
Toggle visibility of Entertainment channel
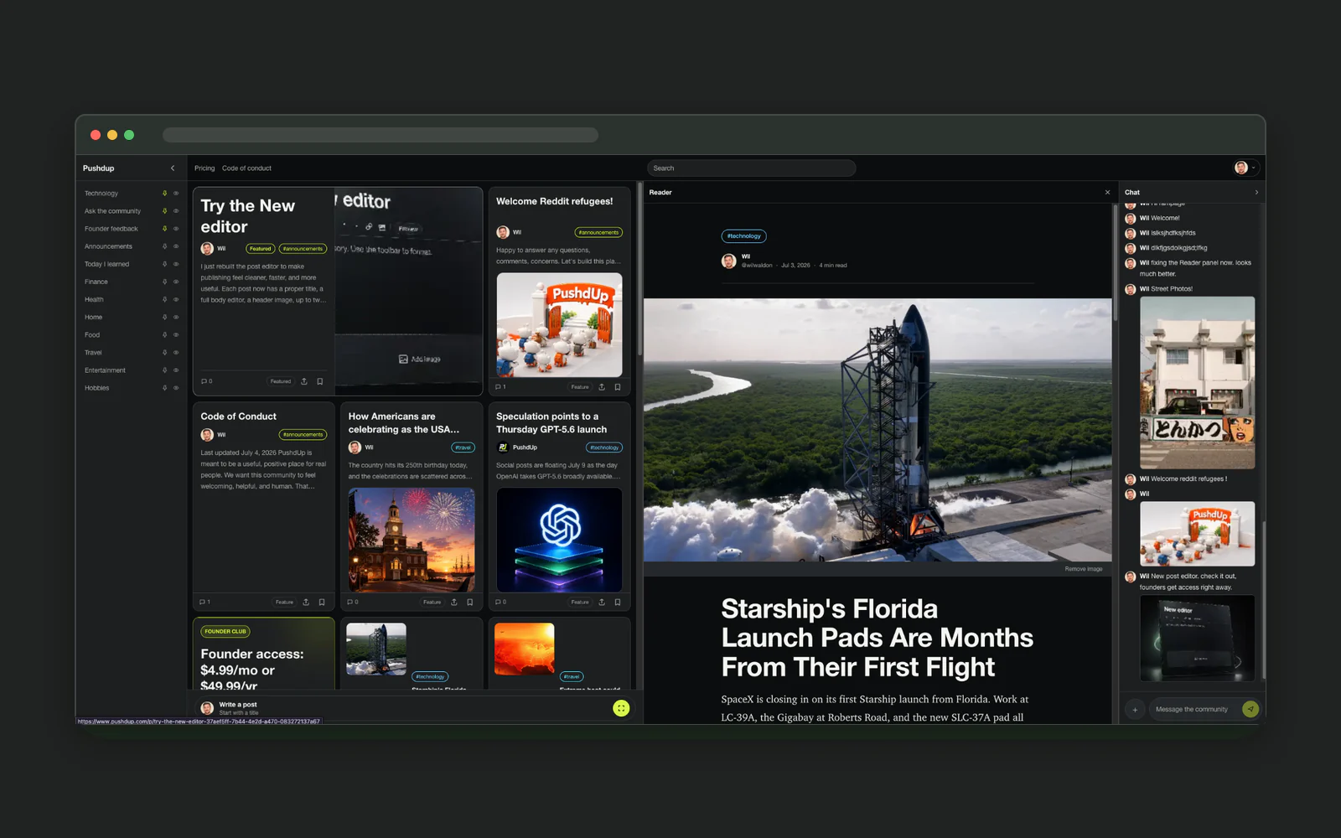point(176,370)
